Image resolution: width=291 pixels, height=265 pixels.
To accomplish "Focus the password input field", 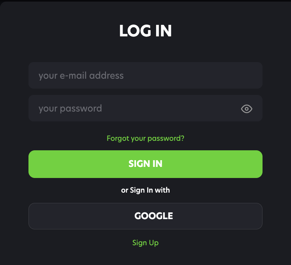I will tap(134, 108).
